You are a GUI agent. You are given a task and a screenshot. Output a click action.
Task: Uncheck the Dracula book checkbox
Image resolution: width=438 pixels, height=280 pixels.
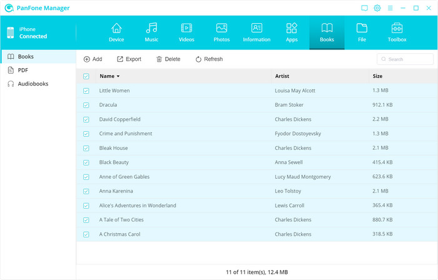point(86,105)
